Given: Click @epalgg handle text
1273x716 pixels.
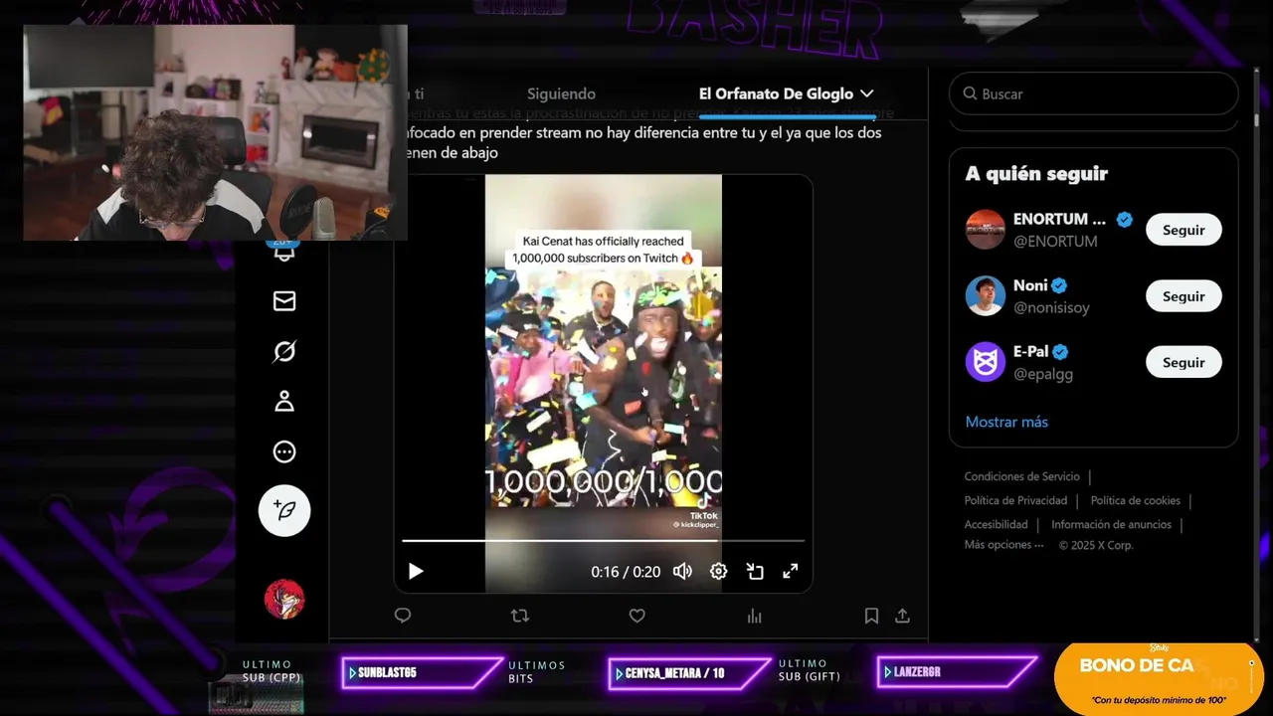Looking at the screenshot, I should pos(1042,374).
